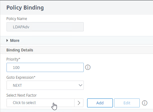
Task: Click the LDAPAdv policy name text
Action: (21, 27)
